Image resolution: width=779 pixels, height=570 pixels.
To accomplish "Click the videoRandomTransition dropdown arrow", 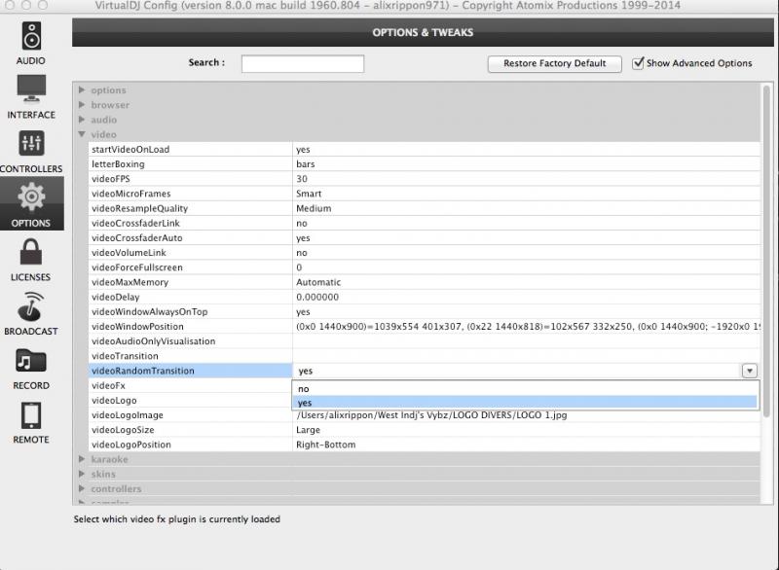I will [x=749, y=371].
